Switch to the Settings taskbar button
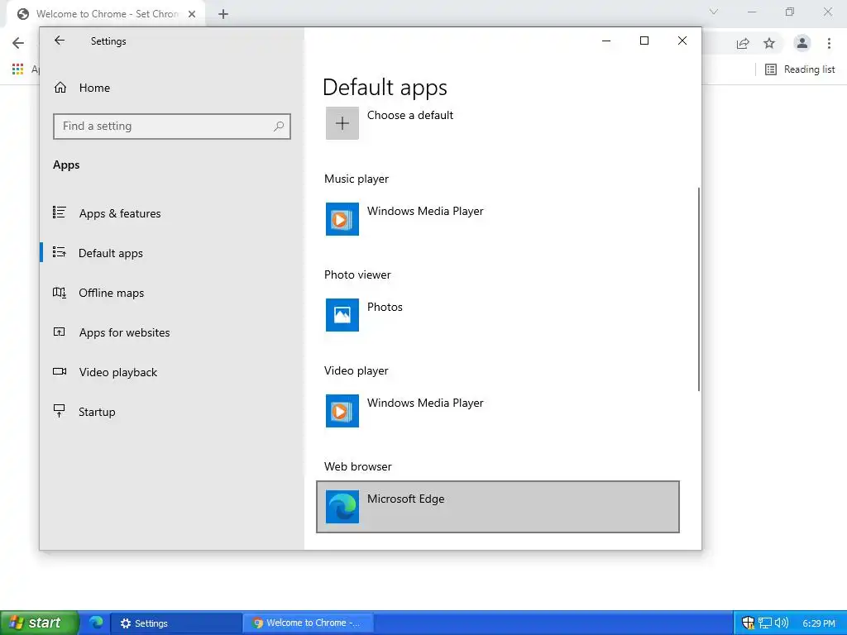 175,623
